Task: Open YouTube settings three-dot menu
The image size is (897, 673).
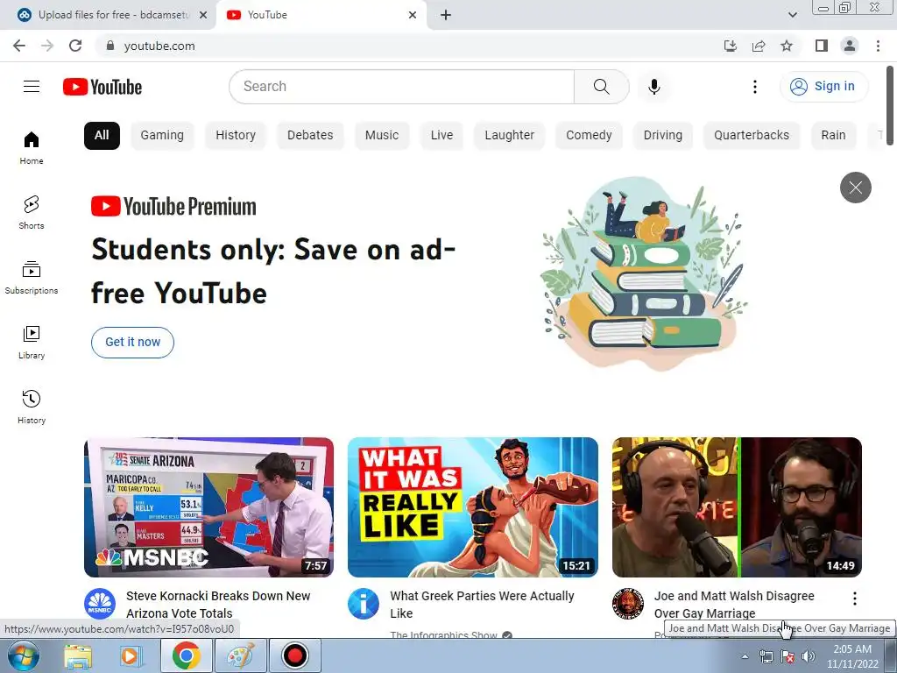Action: click(x=754, y=87)
